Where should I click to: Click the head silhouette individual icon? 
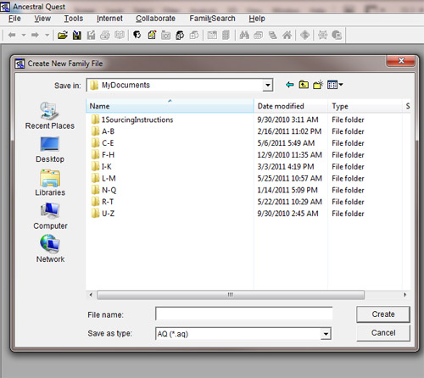137,35
